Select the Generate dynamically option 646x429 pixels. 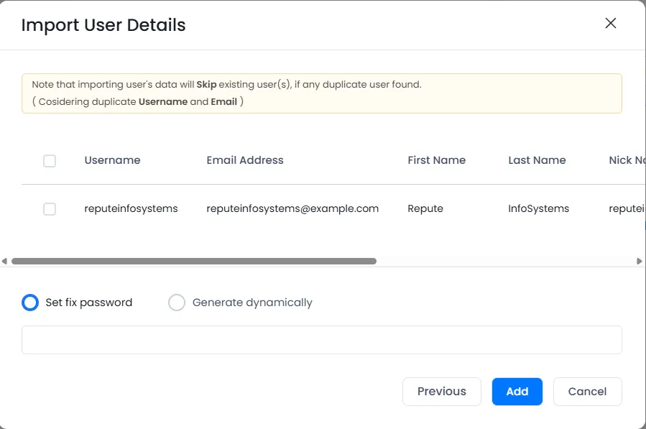click(x=177, y=303)
